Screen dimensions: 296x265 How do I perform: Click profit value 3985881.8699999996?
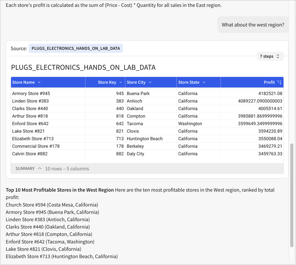click(252, 116)
